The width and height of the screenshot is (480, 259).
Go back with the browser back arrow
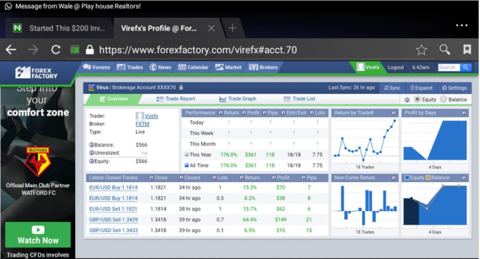click(11, 50)
